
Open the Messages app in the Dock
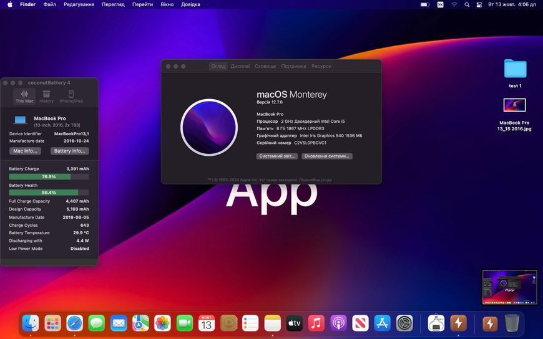[x=97, y=323]
